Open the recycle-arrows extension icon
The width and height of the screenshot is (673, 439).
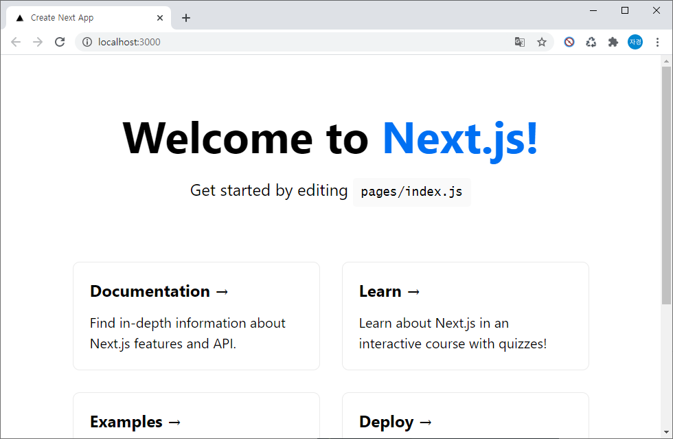click(x=591, y=42)
